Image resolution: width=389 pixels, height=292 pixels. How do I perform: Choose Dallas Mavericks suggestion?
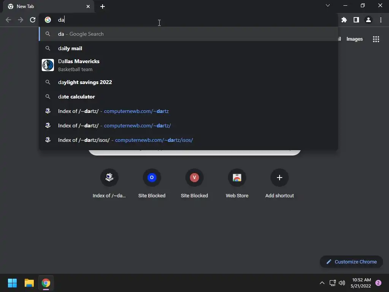pyautogui.click(x=188, y=65)
